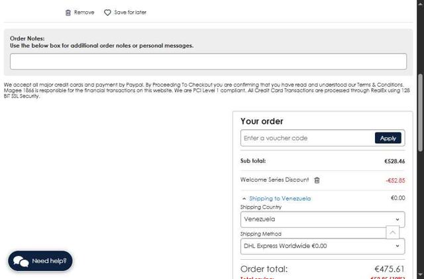Remove the item via Remove text link
Screen dimensions: 424x279
(x=84, y=13)
